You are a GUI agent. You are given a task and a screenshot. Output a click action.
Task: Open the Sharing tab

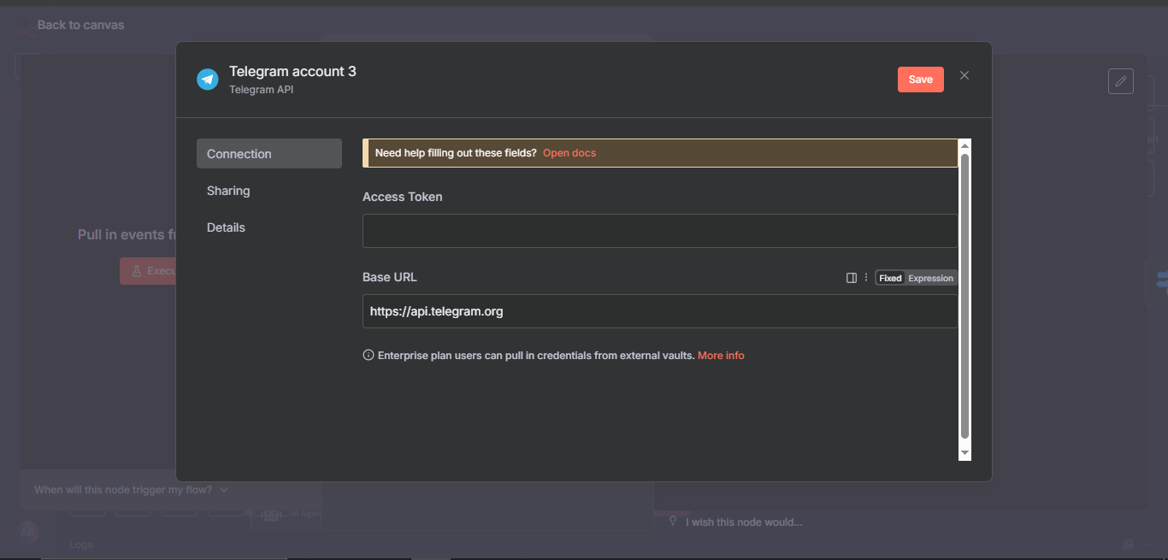[x=228, y=191]
